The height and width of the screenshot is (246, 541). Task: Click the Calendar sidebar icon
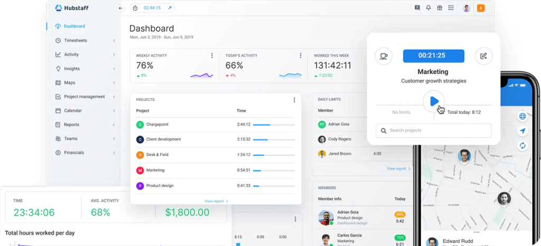(x=58, y=111)
